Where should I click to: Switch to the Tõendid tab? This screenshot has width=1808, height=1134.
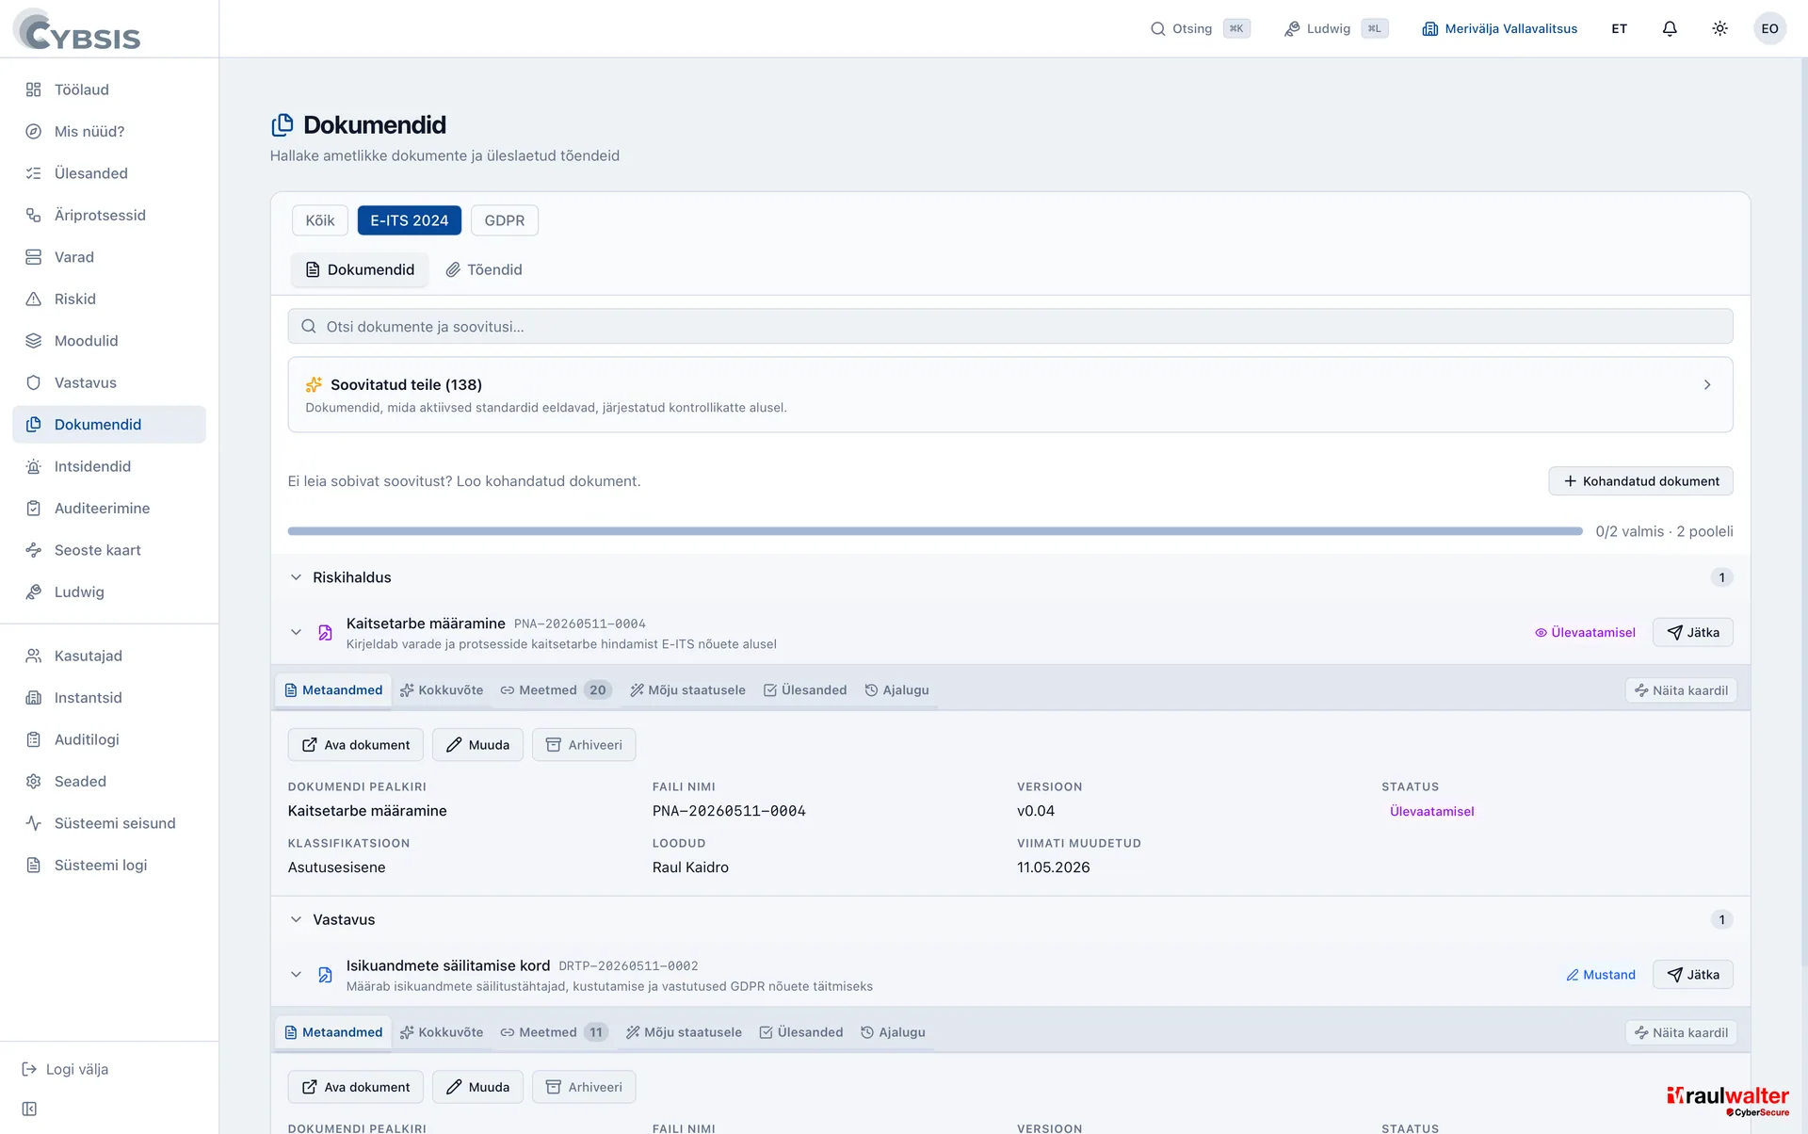[484, 269]
